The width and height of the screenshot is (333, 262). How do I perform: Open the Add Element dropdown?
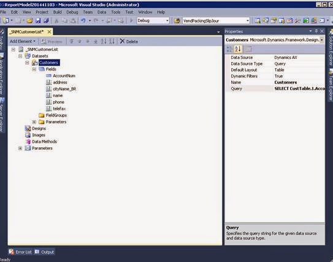23,42
